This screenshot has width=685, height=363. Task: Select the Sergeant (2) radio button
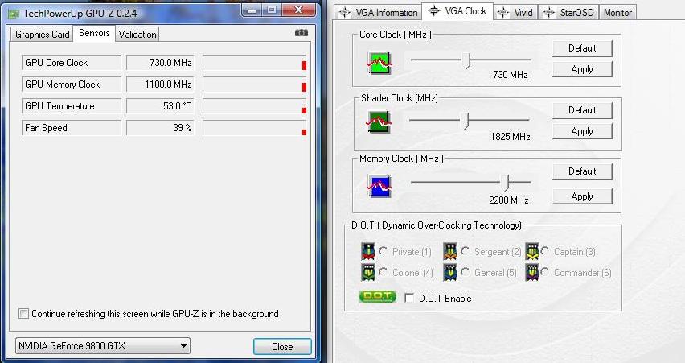(x=465, y=250)
